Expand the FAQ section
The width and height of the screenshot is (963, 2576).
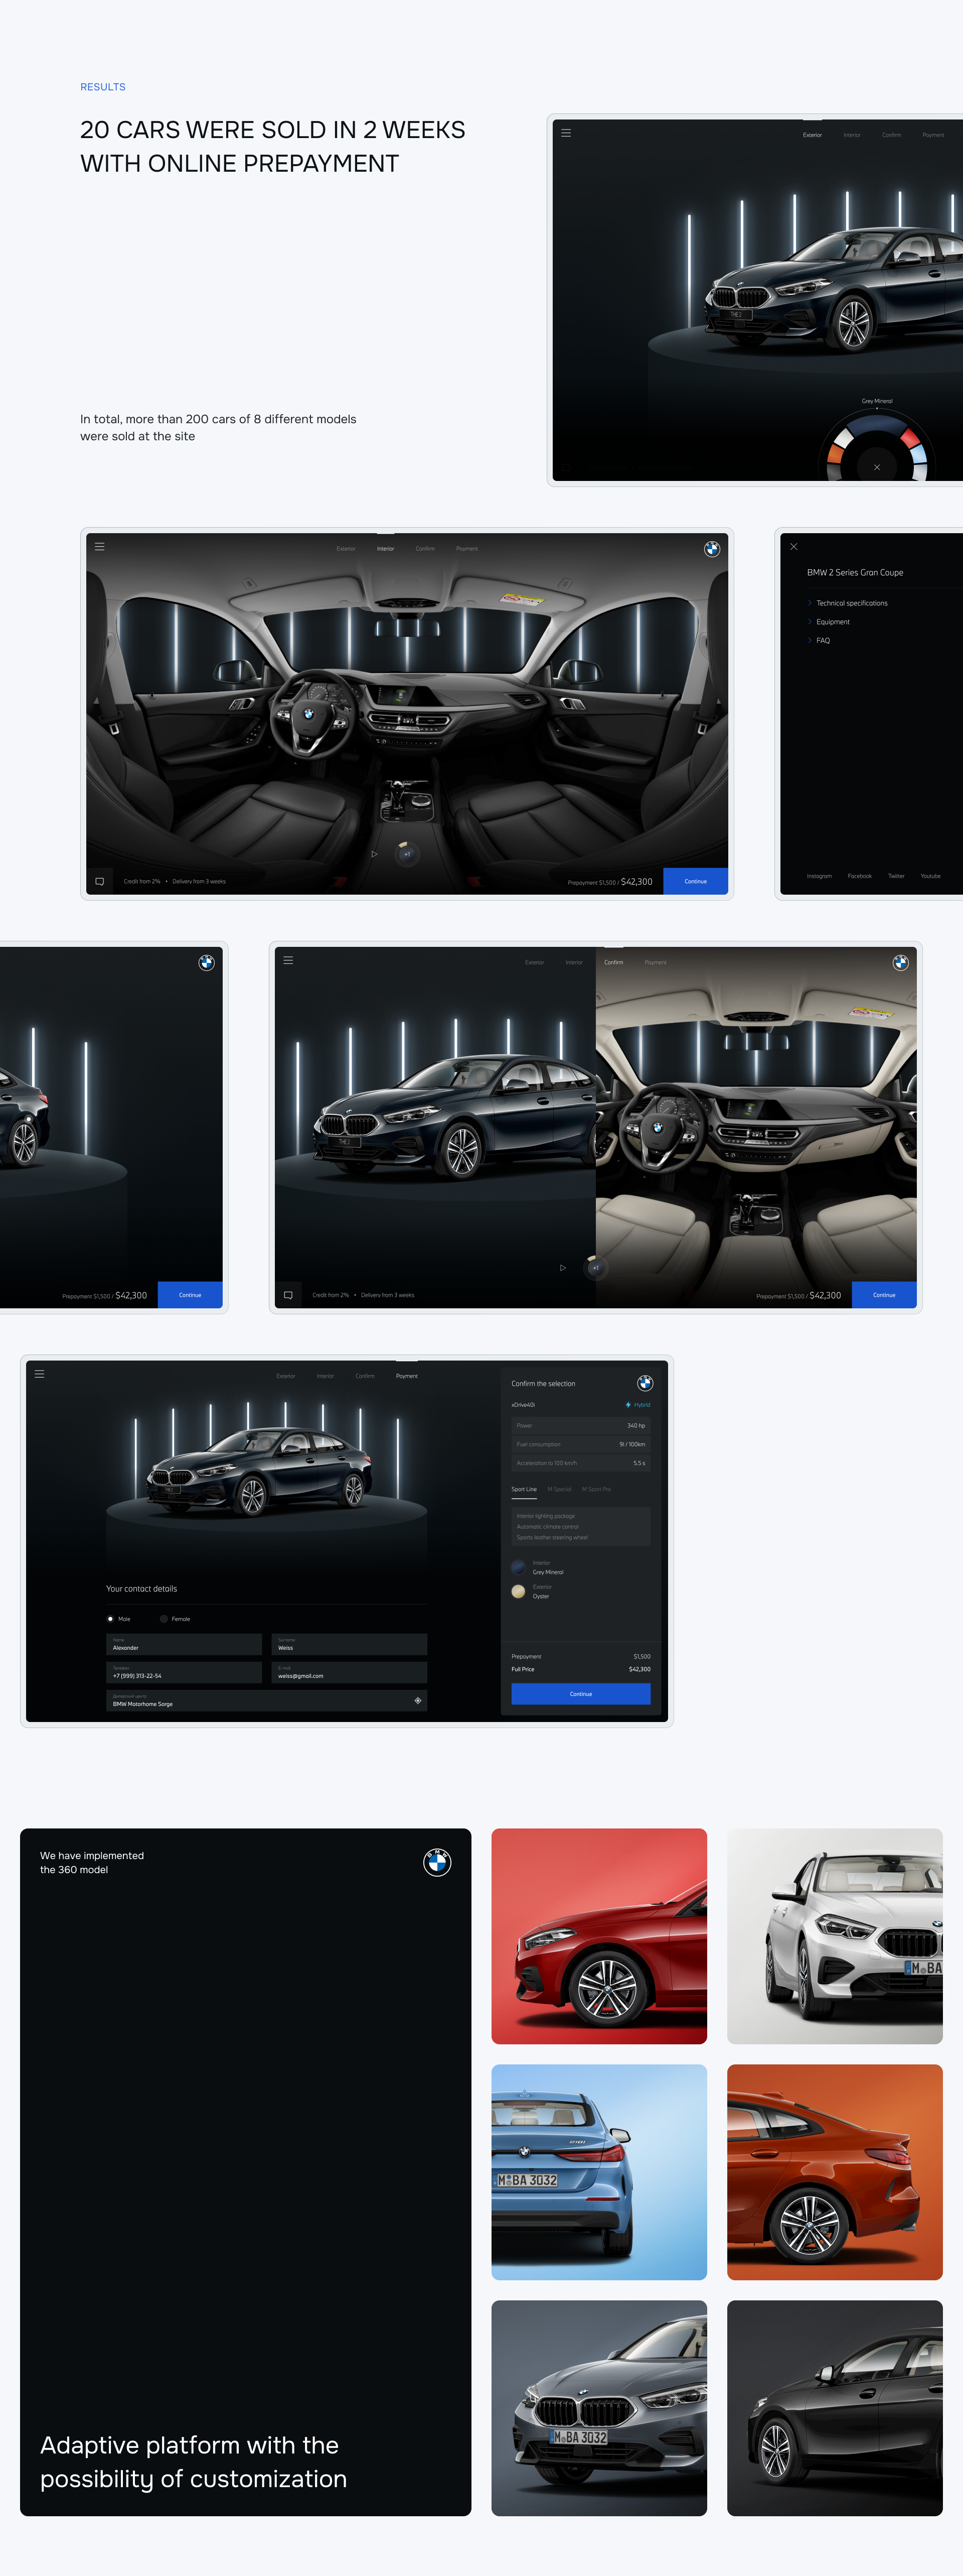coord(822,640)
